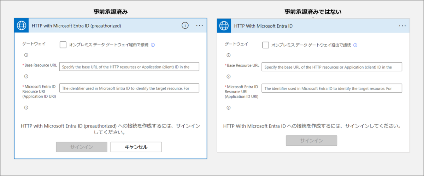Open ellipsis menu on HTTP With Microsoft Entra ID card
Image resolution: width=424 pixels, height=176 pixels.
point(402,26)
